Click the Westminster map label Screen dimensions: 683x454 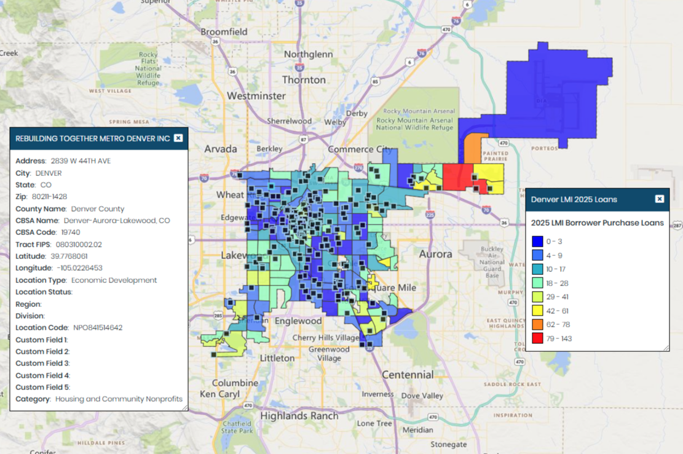coord(256,96)
